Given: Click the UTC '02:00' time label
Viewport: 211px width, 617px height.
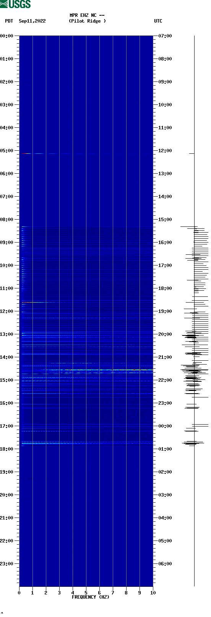Looking at the screenshot, I should (x=165, y=472).
